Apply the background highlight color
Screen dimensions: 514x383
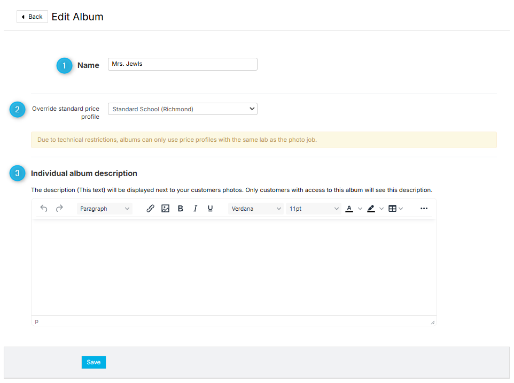click(371, 209)
